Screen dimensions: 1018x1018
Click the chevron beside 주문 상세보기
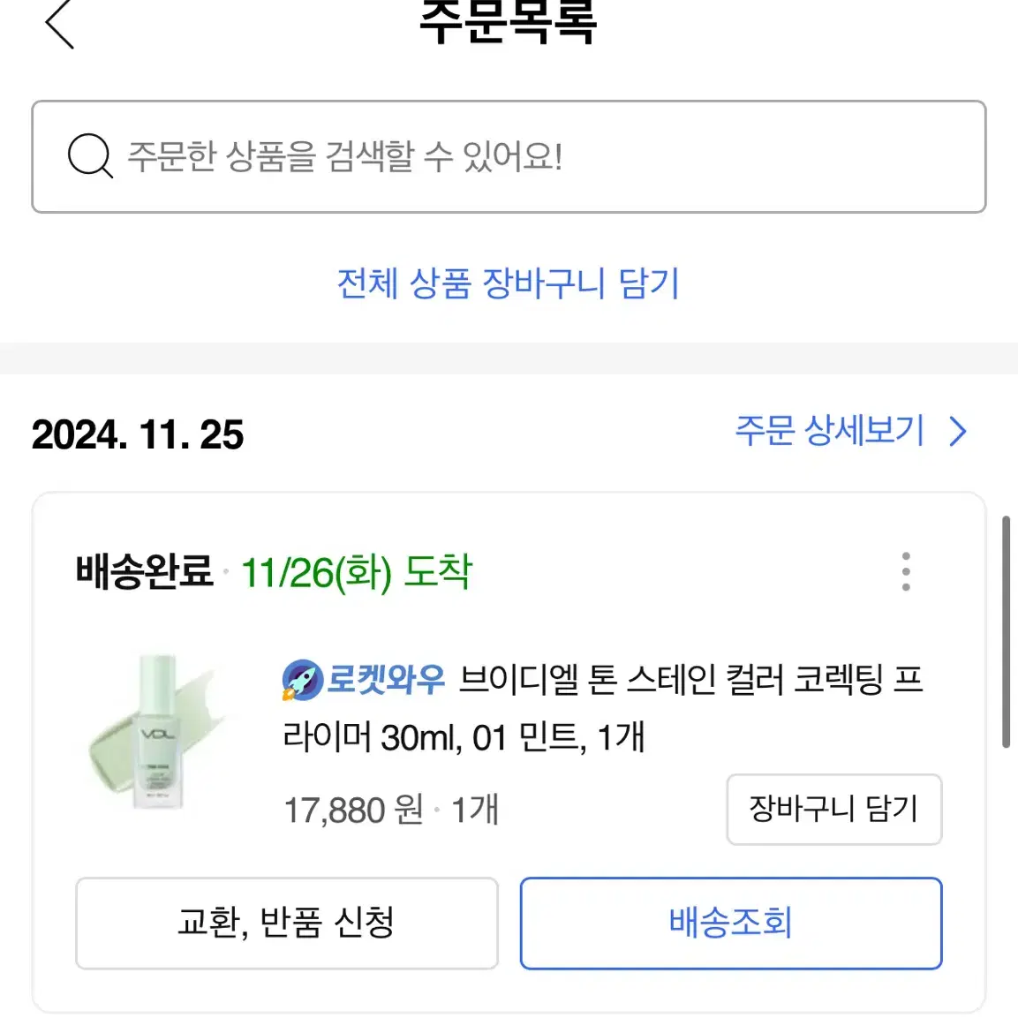[958, 432]
